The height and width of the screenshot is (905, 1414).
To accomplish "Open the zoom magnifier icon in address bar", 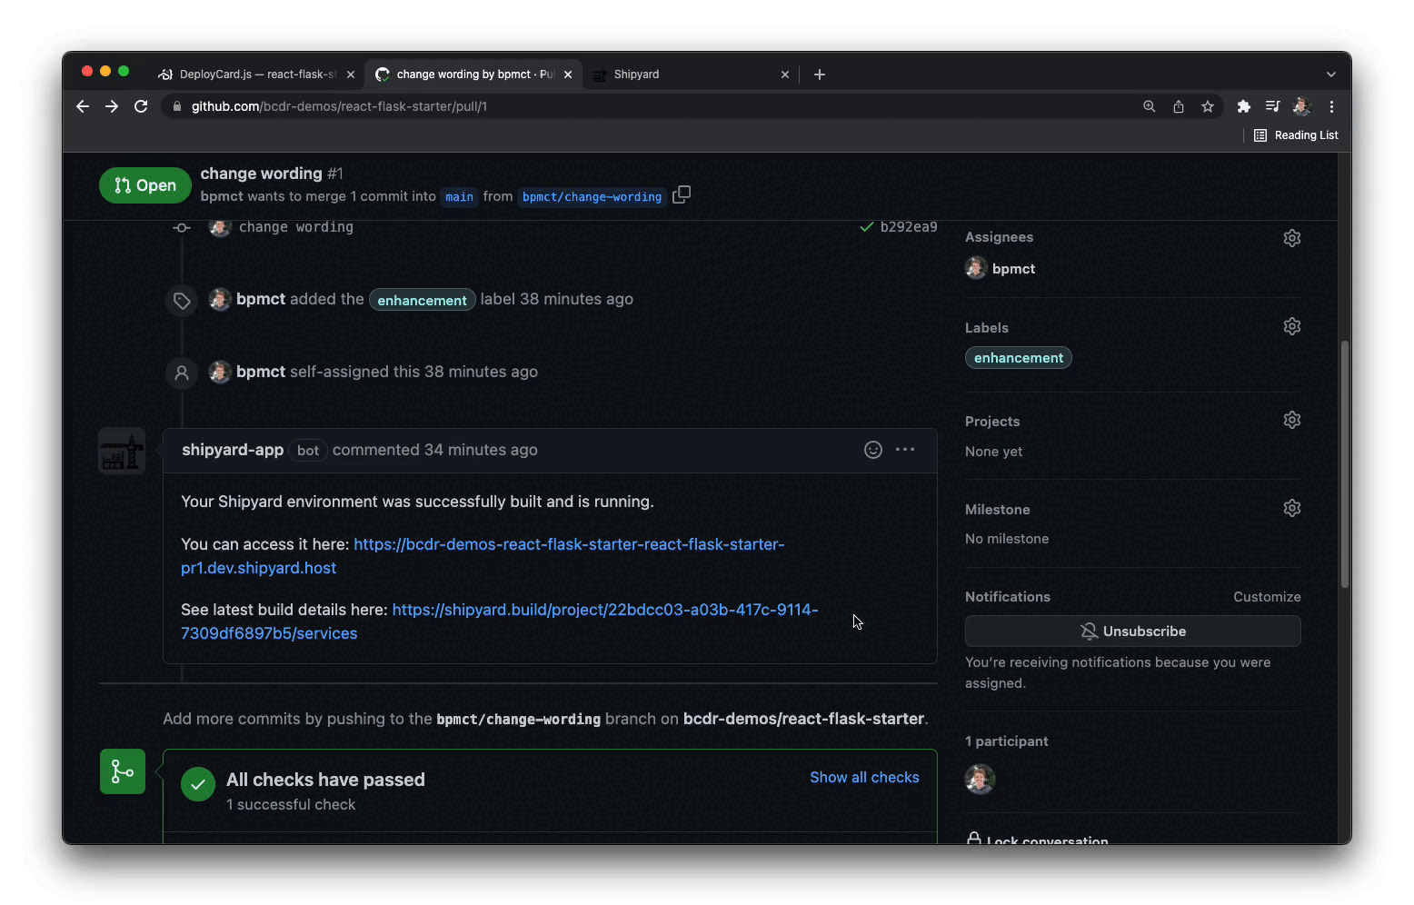I will click(1150, 106).
